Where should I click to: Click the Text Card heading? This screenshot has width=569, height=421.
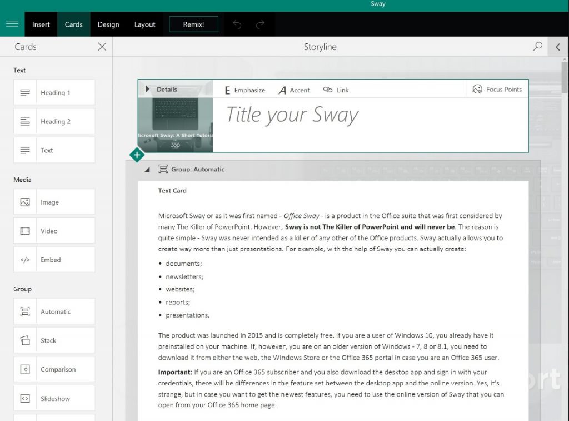coord(172,190)
